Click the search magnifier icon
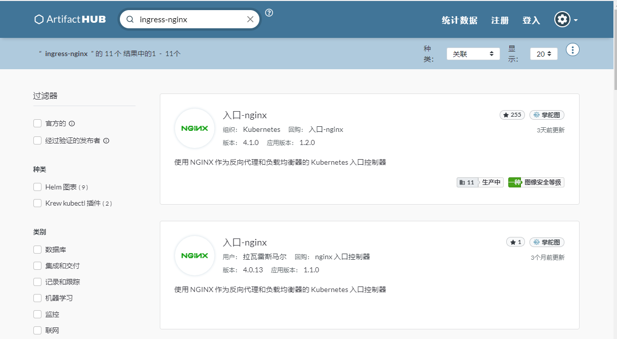Screen dimensions: 617x339 [x=130, y=19]
